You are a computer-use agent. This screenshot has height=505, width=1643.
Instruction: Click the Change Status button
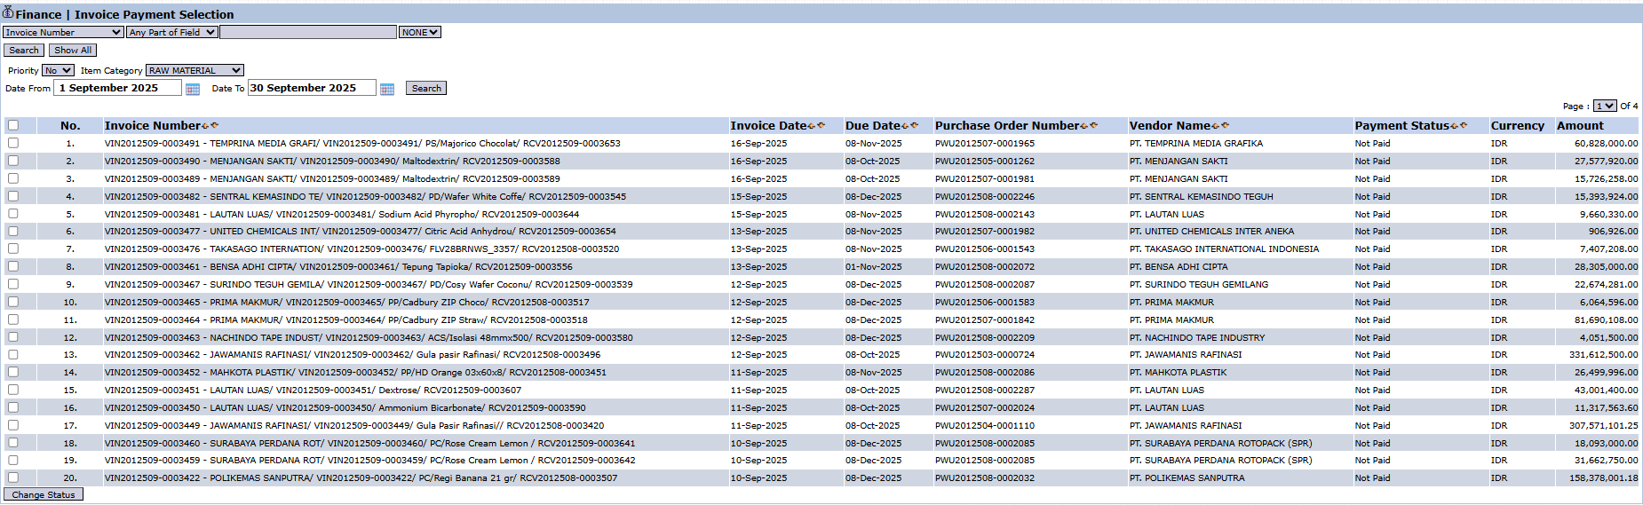click(x=44, y=494)
